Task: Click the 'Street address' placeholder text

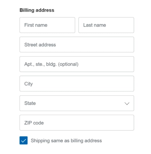Action: 40,45
